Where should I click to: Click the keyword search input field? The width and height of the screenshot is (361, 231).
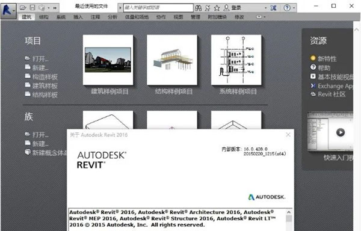(158, 8)
